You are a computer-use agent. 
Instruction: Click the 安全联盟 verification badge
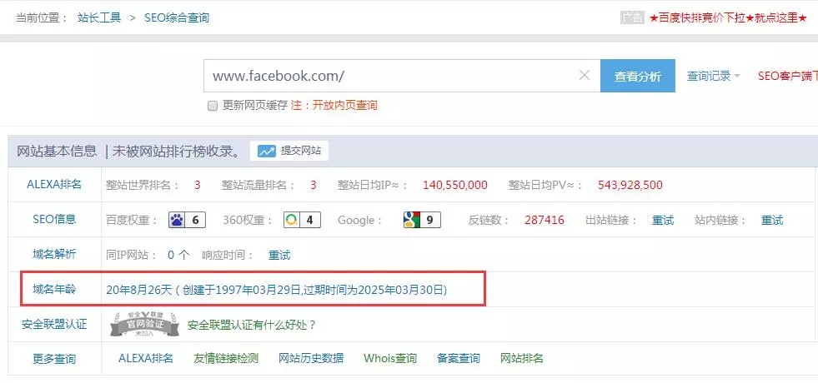pos(145,325)
